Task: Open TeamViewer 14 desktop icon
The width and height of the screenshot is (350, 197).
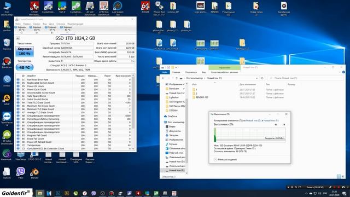Action: 7,119
